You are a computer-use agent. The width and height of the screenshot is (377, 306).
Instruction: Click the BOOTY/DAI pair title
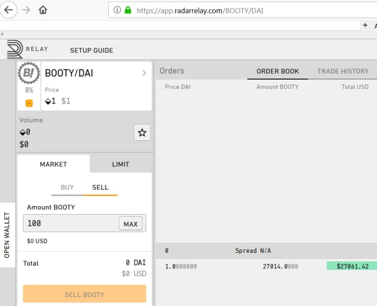[x=69, y=73]
